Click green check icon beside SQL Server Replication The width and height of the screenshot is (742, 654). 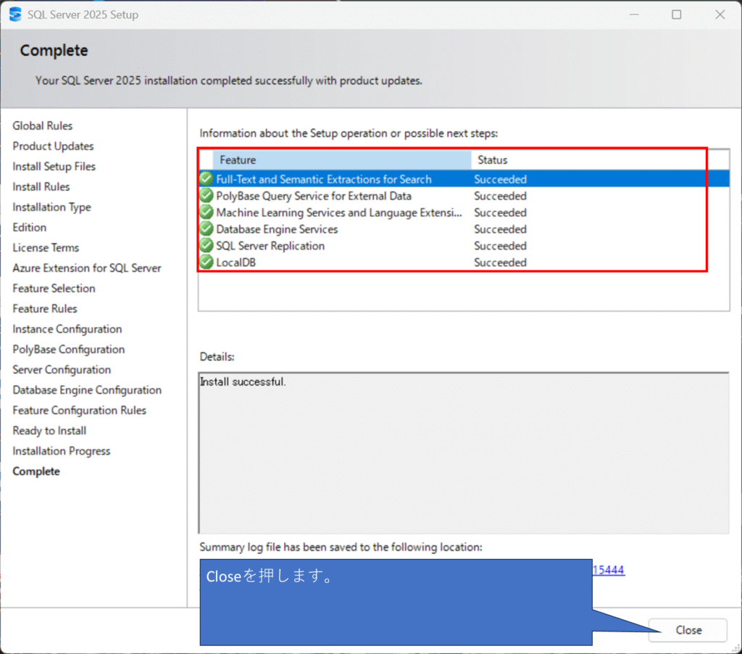207,245
